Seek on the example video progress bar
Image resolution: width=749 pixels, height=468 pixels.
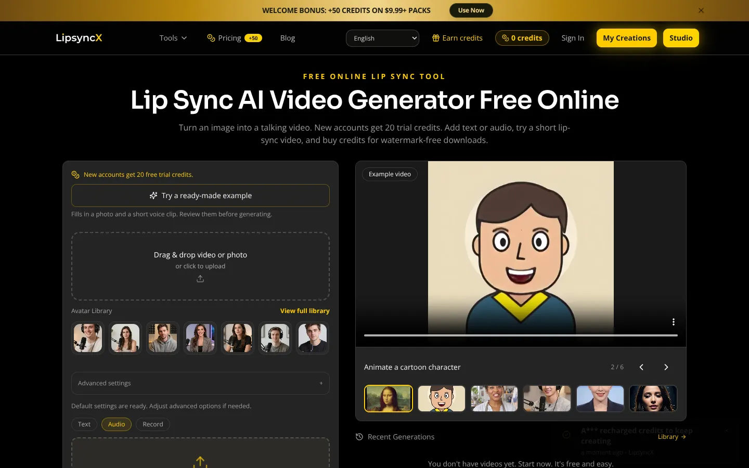pyautogui.click(x=521, y=335)
